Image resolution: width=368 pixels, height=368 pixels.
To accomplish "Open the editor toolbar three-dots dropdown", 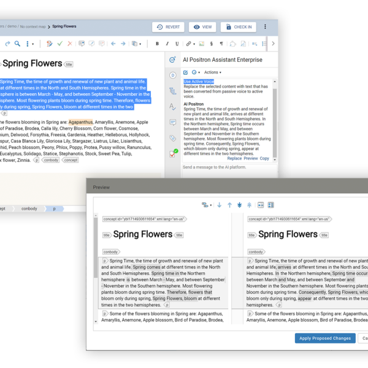I will tap(29, 44).
